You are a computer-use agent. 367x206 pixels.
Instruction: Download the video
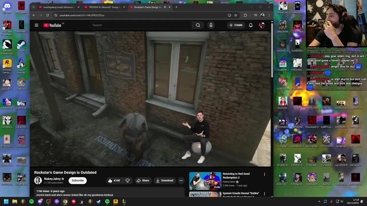(x=165, y=181)
